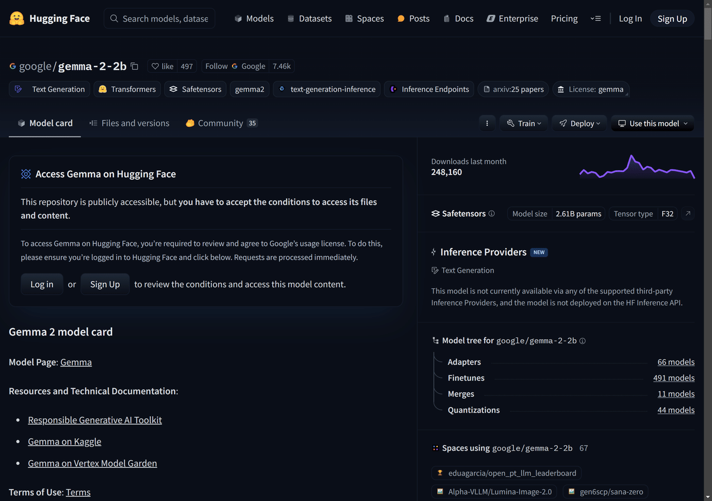Click the F32 tensor type value
The width and height of the screenshot is (712, 501).
(x=667, y=213)
